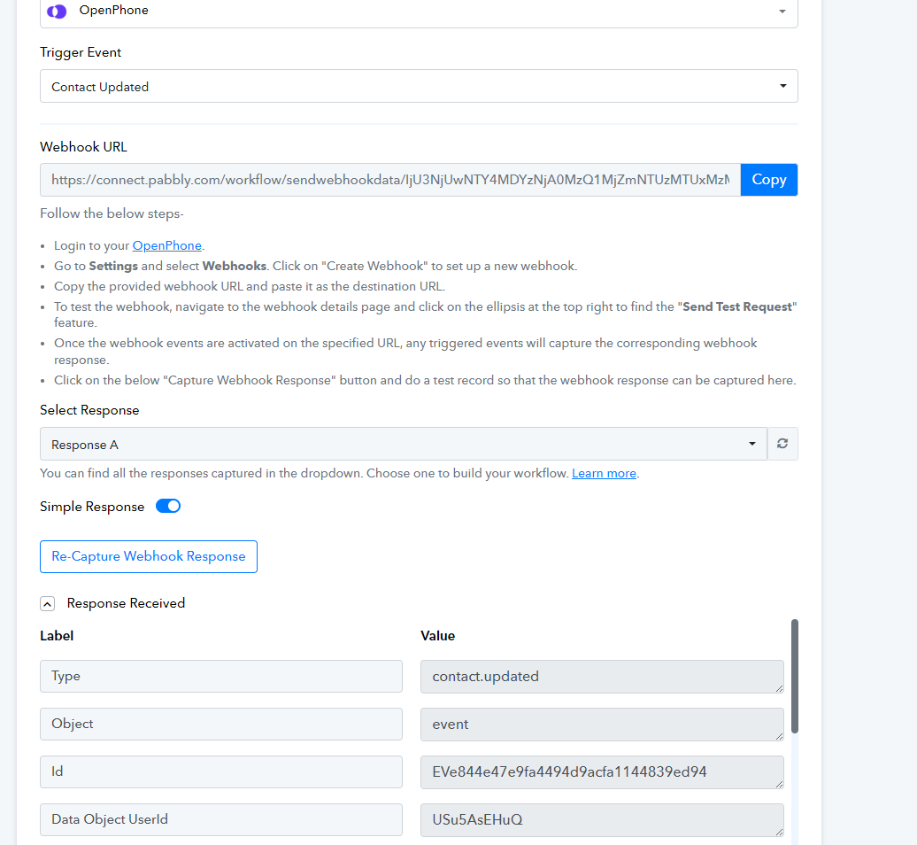Copy the webhook URL
The height and width of the screenshot is (845, 917).
coord(769,180)
